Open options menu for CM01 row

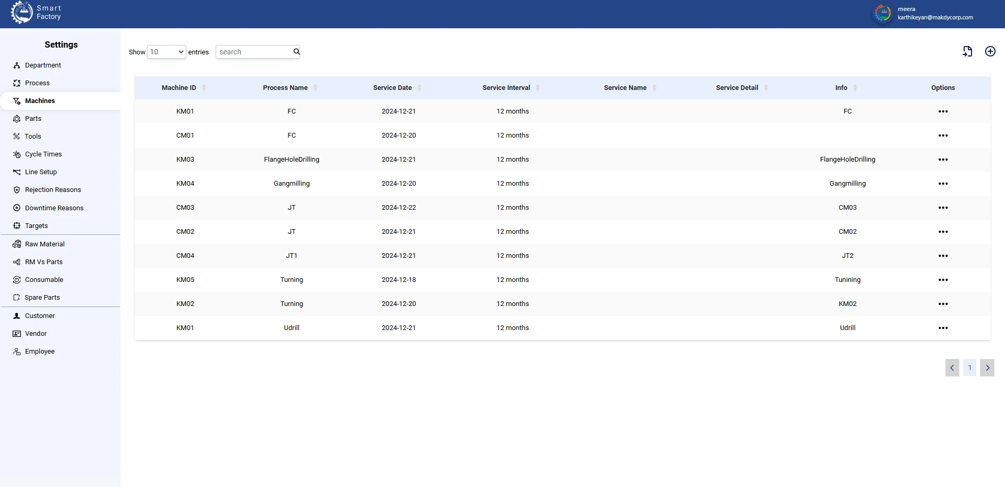point(943,135)
